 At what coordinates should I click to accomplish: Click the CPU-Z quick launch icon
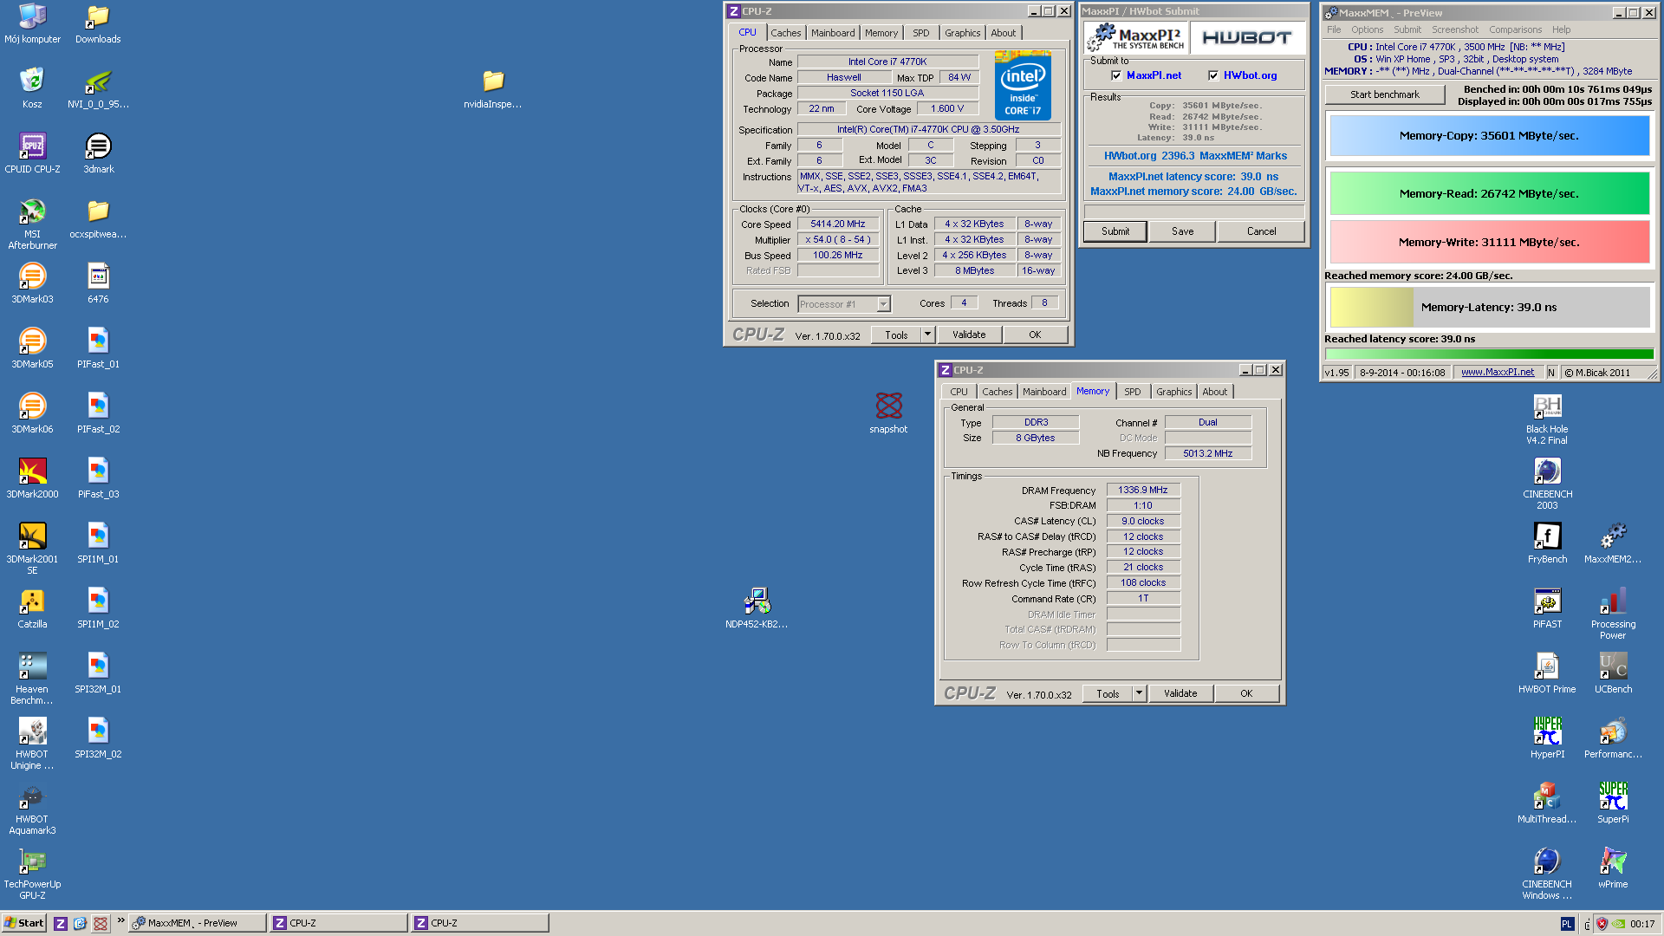tap(60, 924)
